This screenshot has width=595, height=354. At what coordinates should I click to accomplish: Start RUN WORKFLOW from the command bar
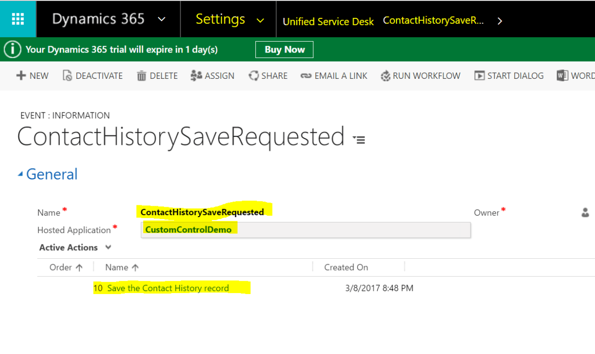(x=420, y=75)
